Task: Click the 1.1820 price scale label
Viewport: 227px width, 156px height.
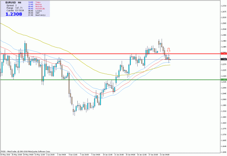Action: [x=224, y=123]
